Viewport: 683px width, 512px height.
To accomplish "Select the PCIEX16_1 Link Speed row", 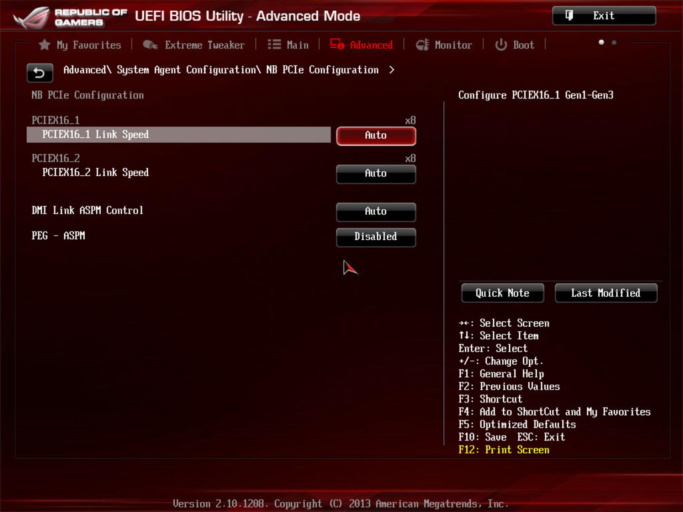I will [x=179, y=135].
